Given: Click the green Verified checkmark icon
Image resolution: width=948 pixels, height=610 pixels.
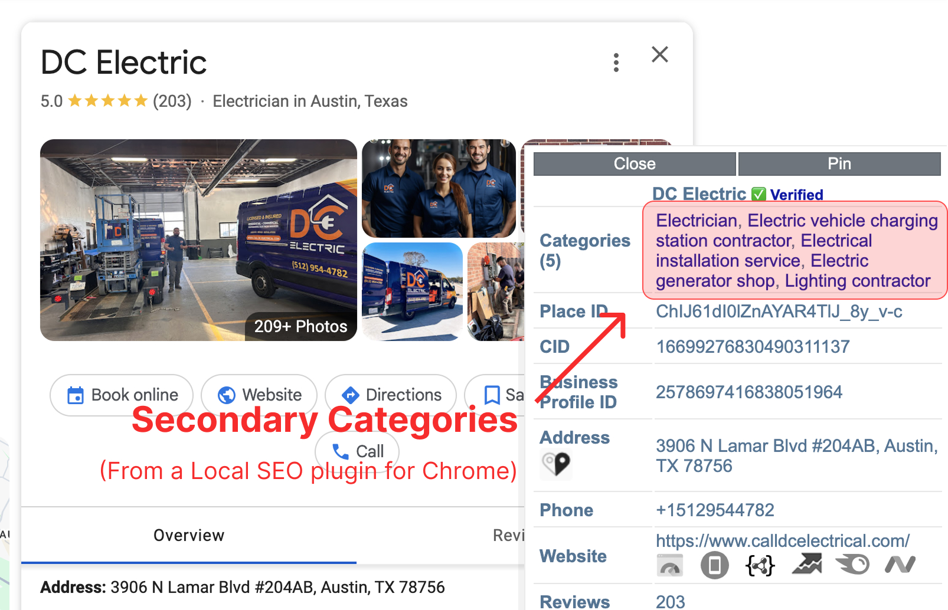Looking at the screenshot, I should pos(759,194).
